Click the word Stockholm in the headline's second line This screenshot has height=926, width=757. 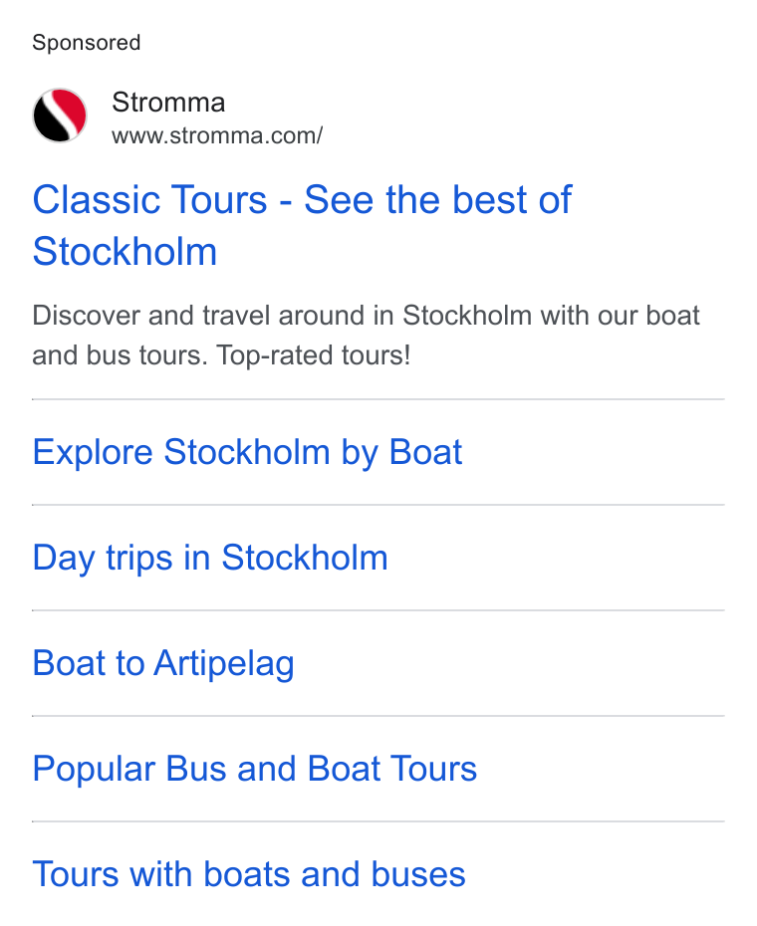[x=125, y=252]
